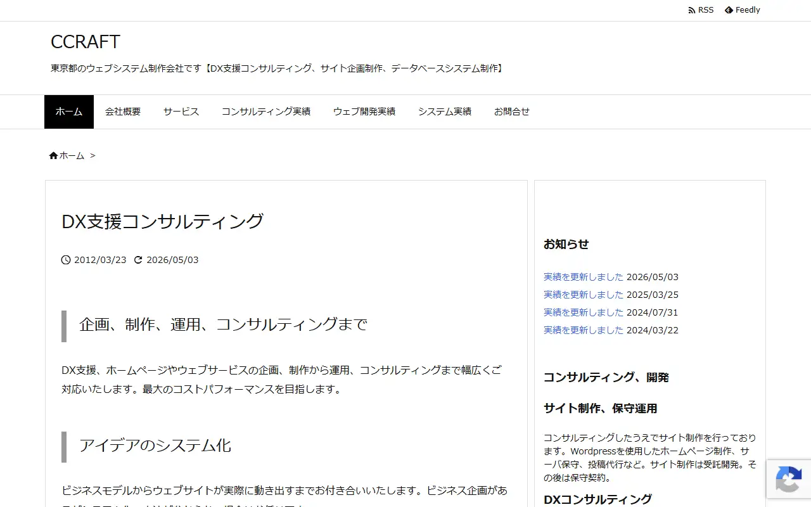Viewport: 811px width, 507px height.
Task: Click the ホーム breadcrumb link
Action: [x=72, y=155]
